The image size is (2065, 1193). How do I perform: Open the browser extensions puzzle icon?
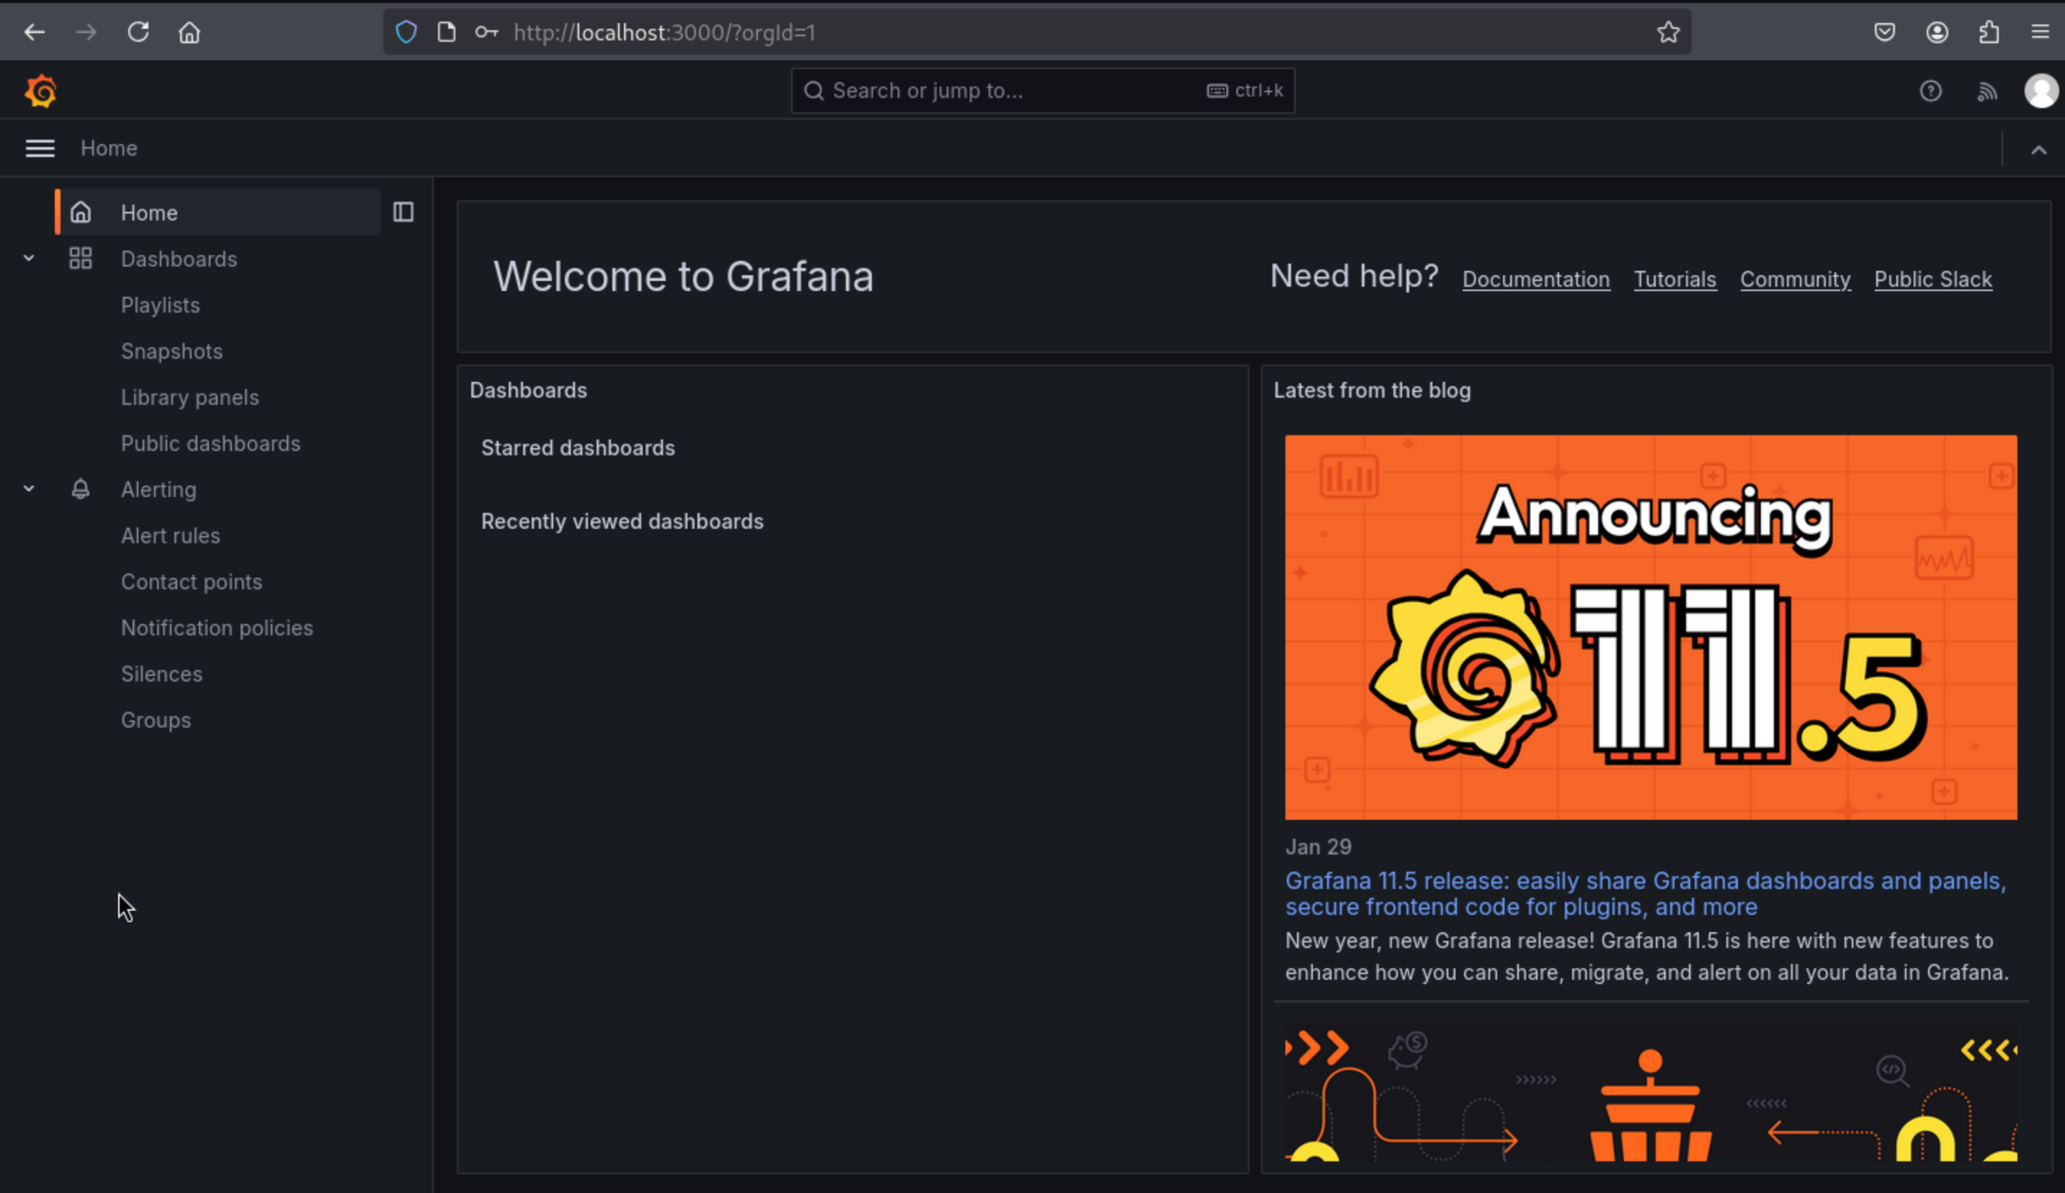pos(1989,32)
